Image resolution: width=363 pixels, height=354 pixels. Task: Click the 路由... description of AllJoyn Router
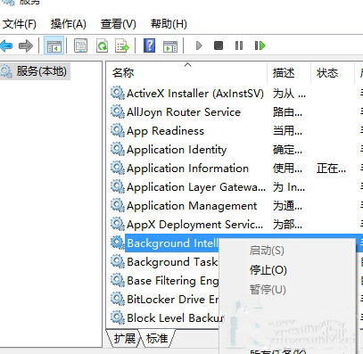pyautogui.click(x=287, y=112)
